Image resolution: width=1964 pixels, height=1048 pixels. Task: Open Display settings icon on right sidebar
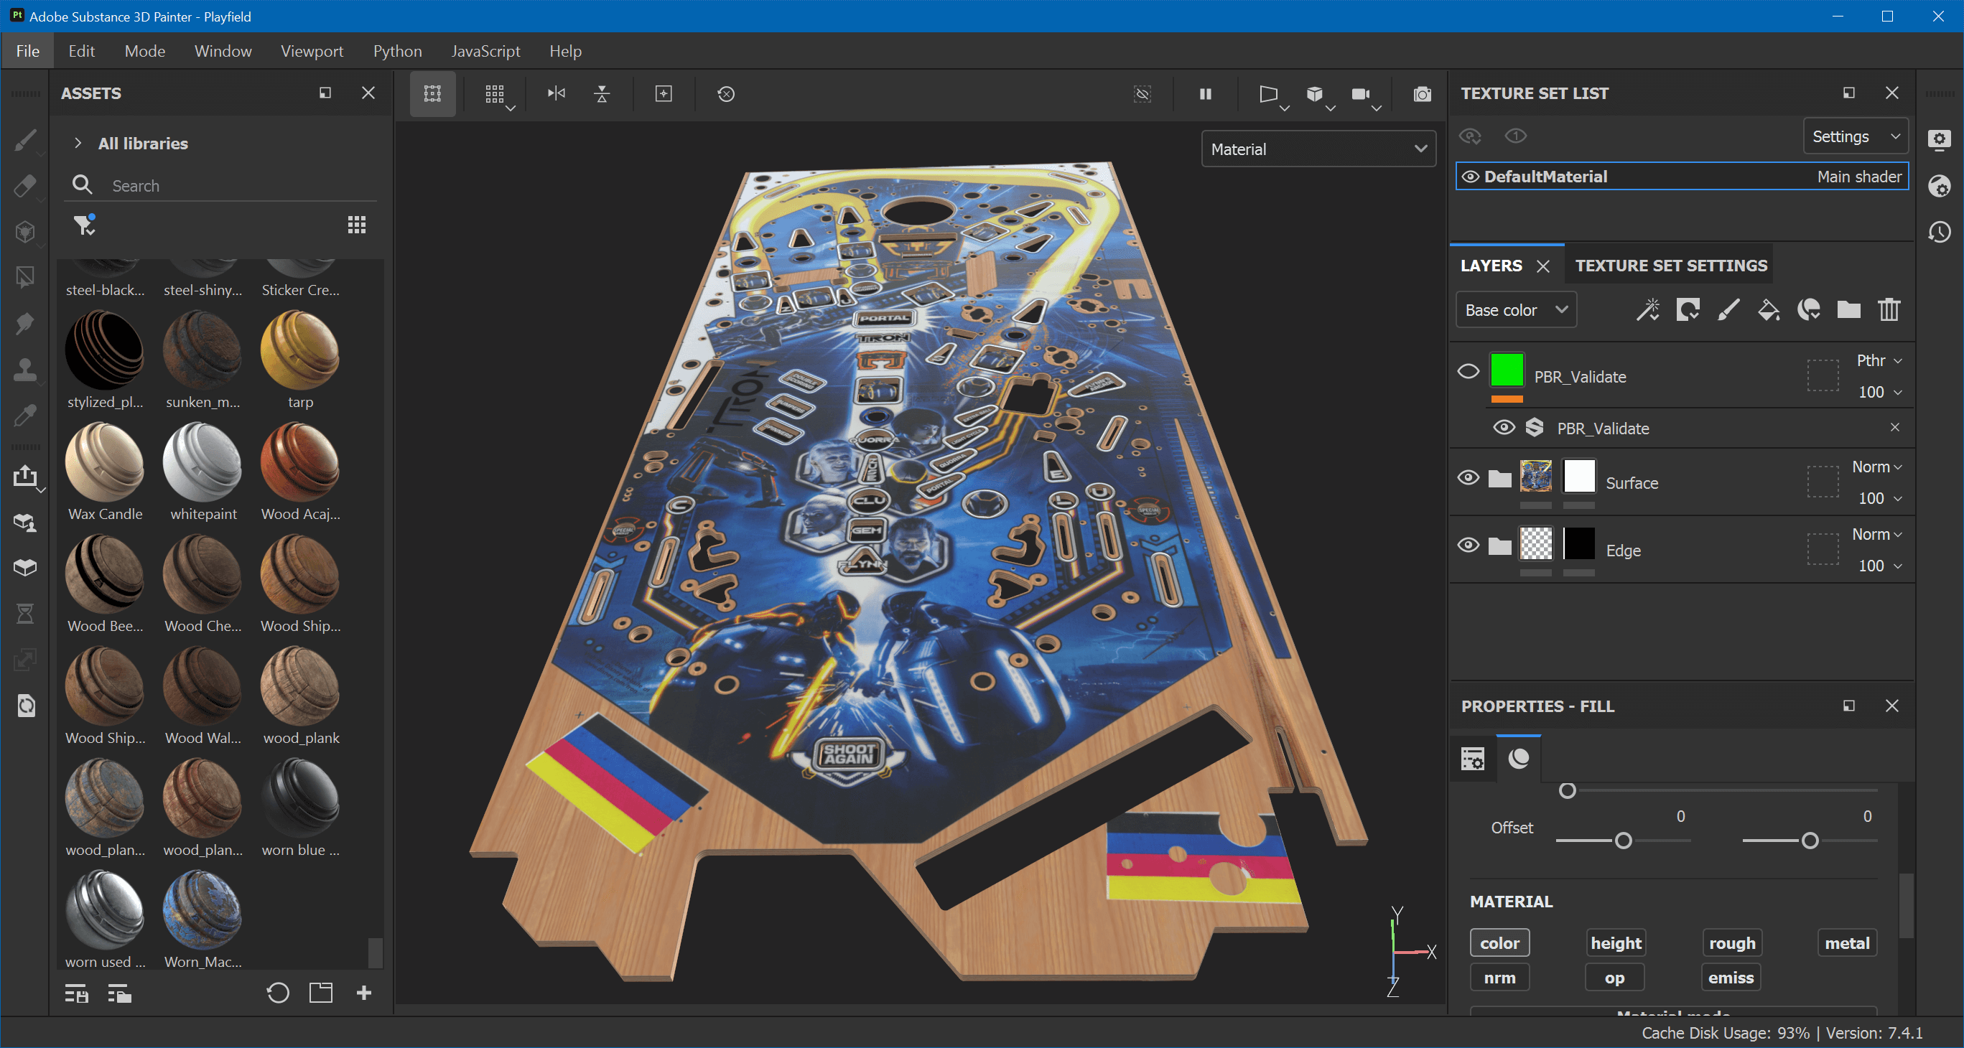1940,139
